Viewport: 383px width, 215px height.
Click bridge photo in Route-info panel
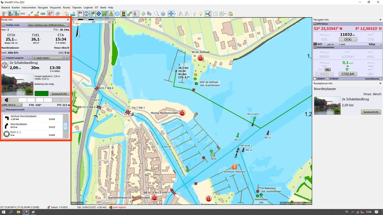tap(17, 85)
